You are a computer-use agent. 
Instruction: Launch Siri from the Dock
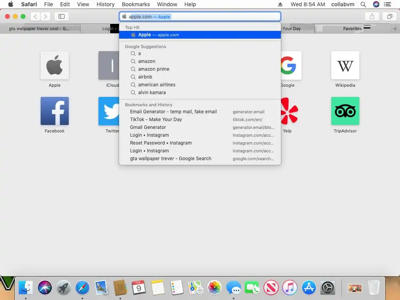pos(45,287)
